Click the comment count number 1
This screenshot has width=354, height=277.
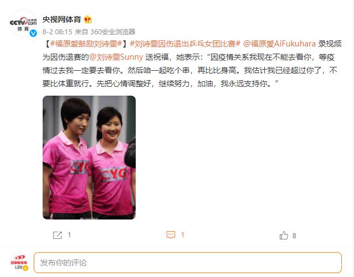(x=183, y=235)
